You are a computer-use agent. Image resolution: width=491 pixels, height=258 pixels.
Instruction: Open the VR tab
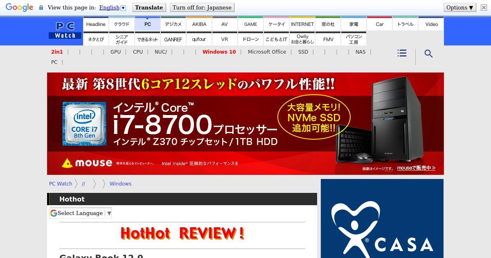225,39
